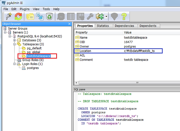Viewport: 180px width, 131px height.
Task: Select the ACL property row
Action: pos(127,55)
